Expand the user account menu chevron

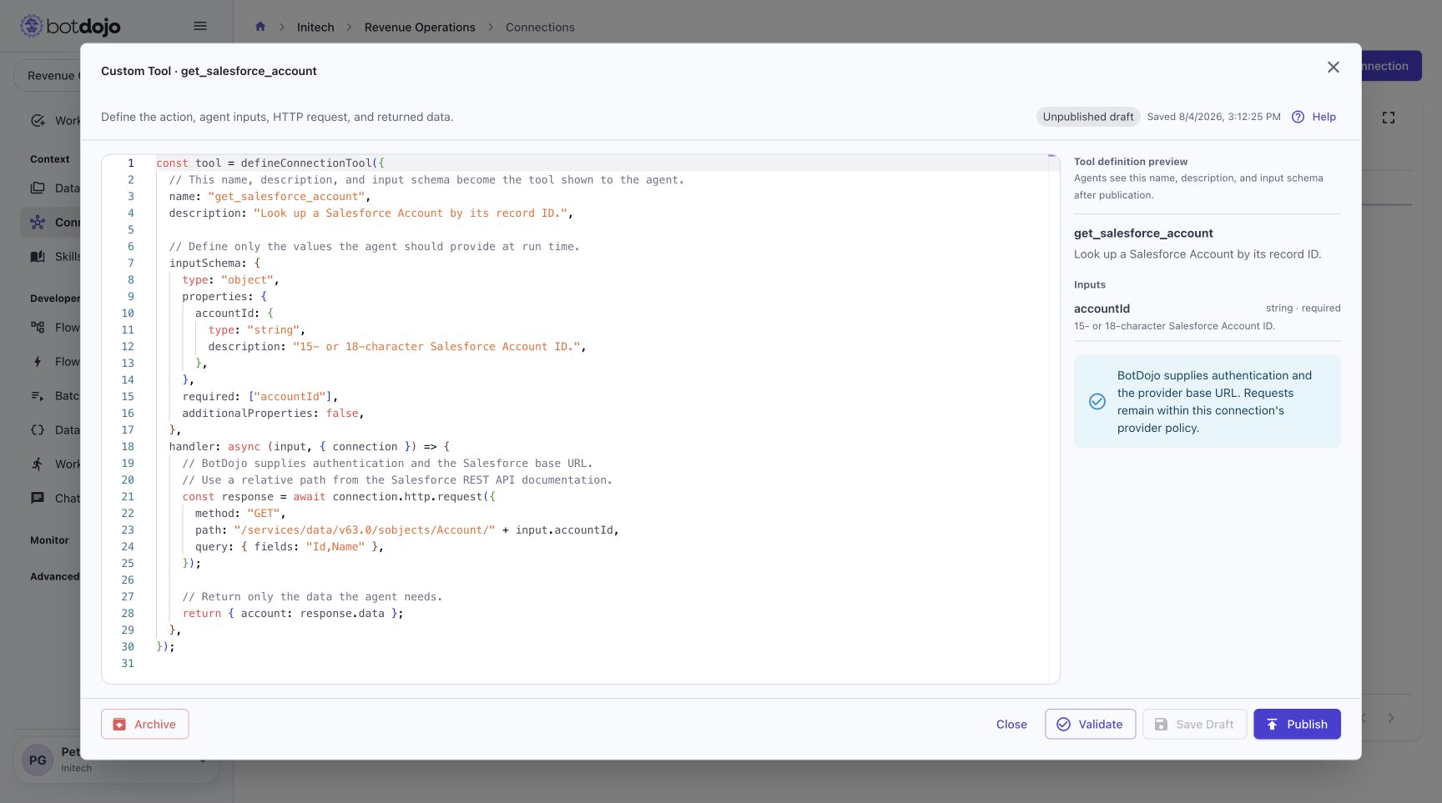click(x=202, y=760)
